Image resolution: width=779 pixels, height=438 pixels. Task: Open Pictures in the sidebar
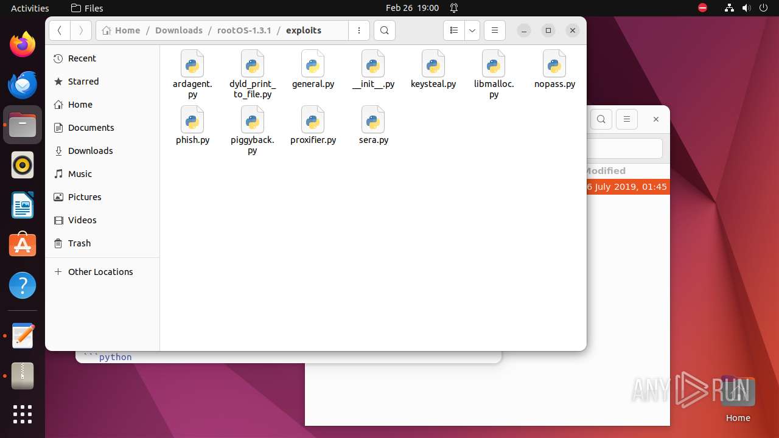[x=102, y=197]
